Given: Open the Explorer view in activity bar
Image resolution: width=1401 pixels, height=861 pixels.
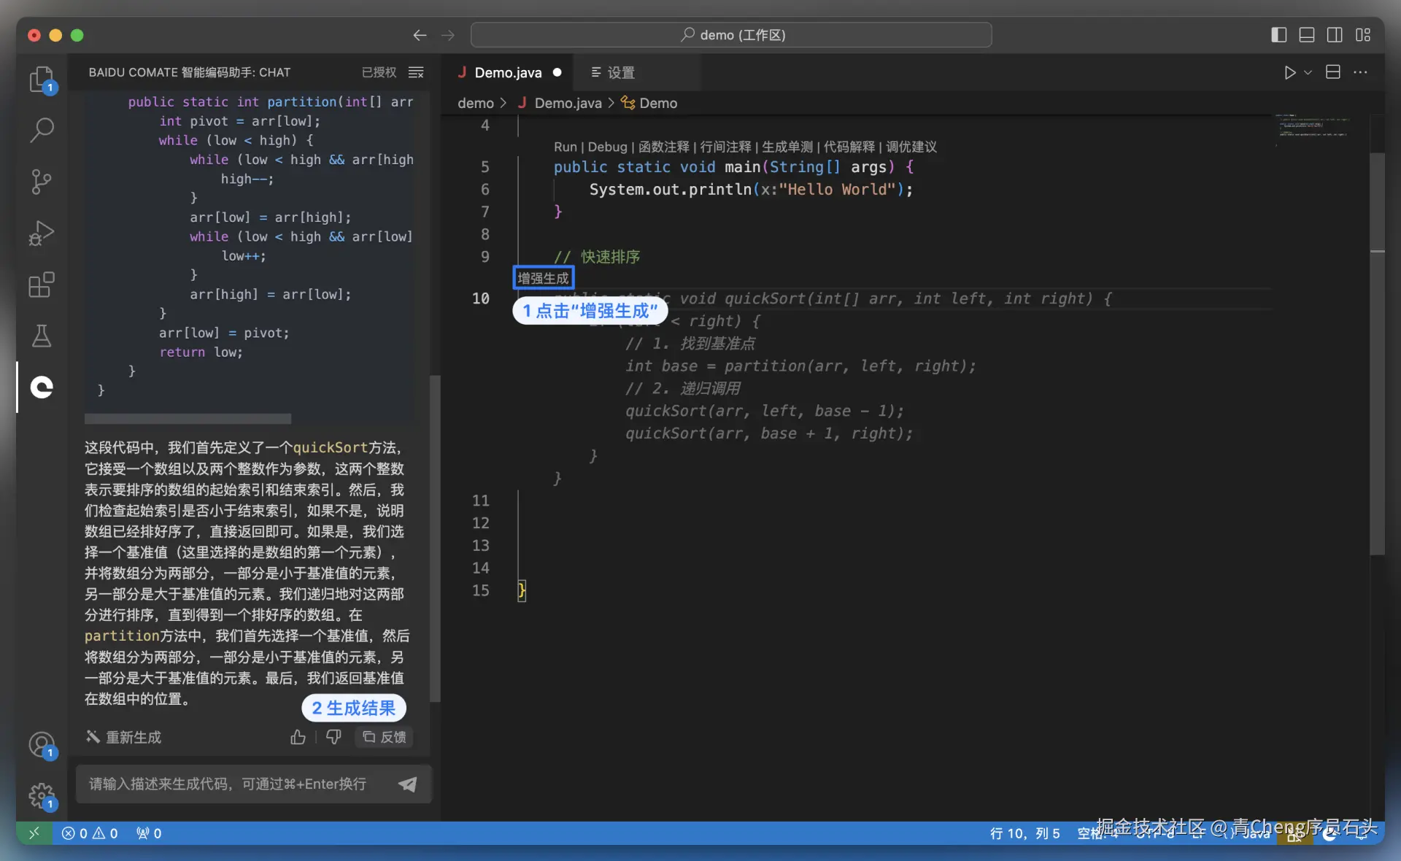Looking at the screenshot, I should click(x=42, y=79).
